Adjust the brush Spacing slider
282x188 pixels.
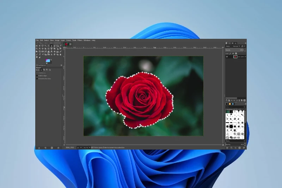click(235, 144)
